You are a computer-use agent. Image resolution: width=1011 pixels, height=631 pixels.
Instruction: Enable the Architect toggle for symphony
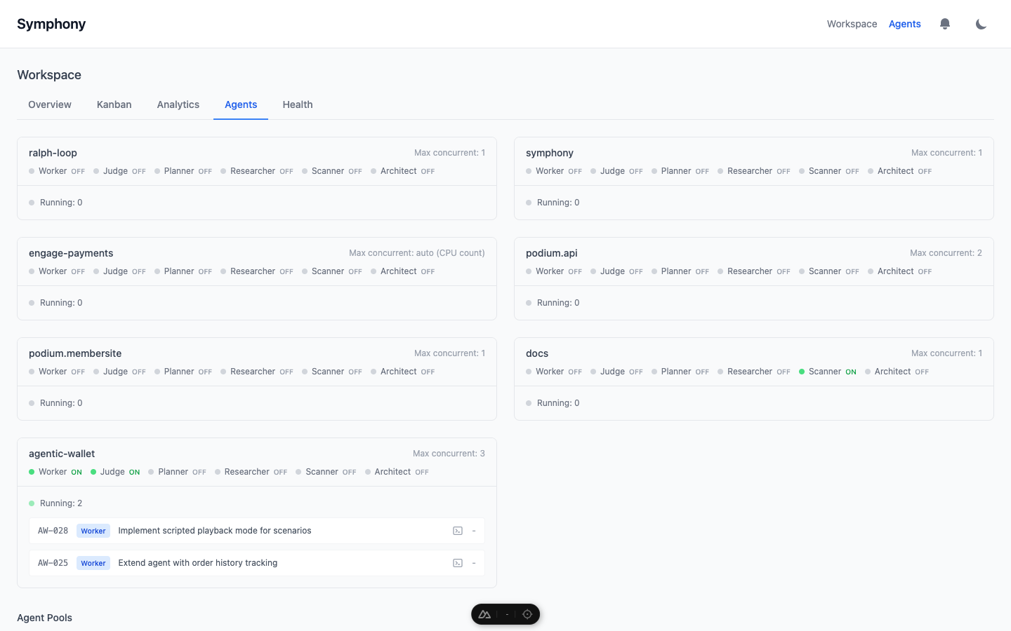tap(895, 170)
